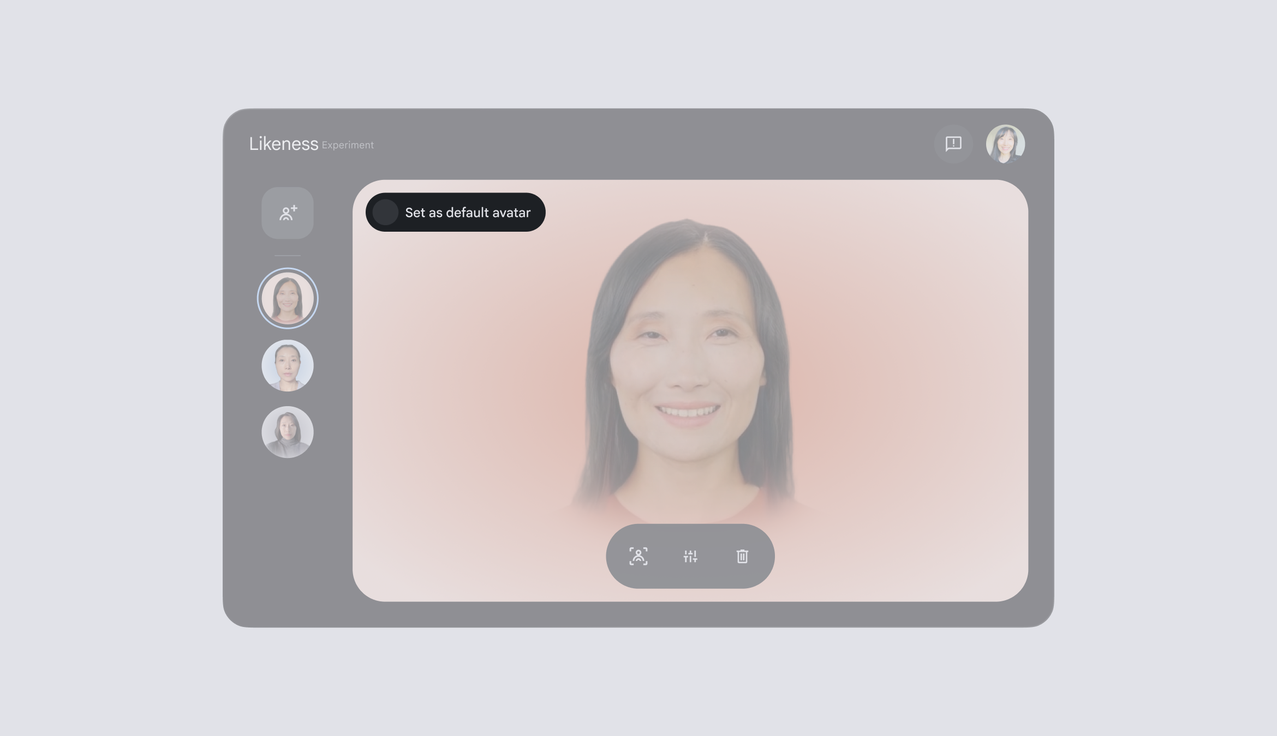1277x736 pixels.
Task: Click the sidebar divider below the add button
Action: pyautogui.click(x=288, y=255)
